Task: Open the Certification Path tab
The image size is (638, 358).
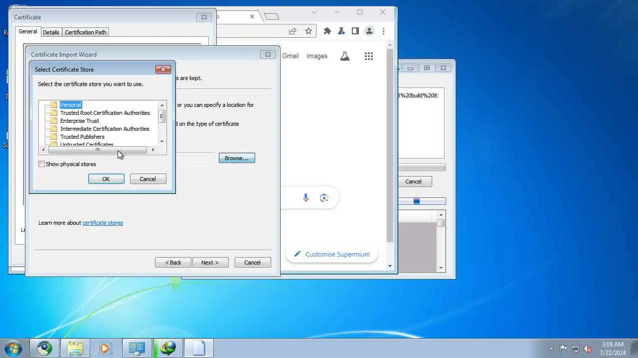Action: [86, 32]
